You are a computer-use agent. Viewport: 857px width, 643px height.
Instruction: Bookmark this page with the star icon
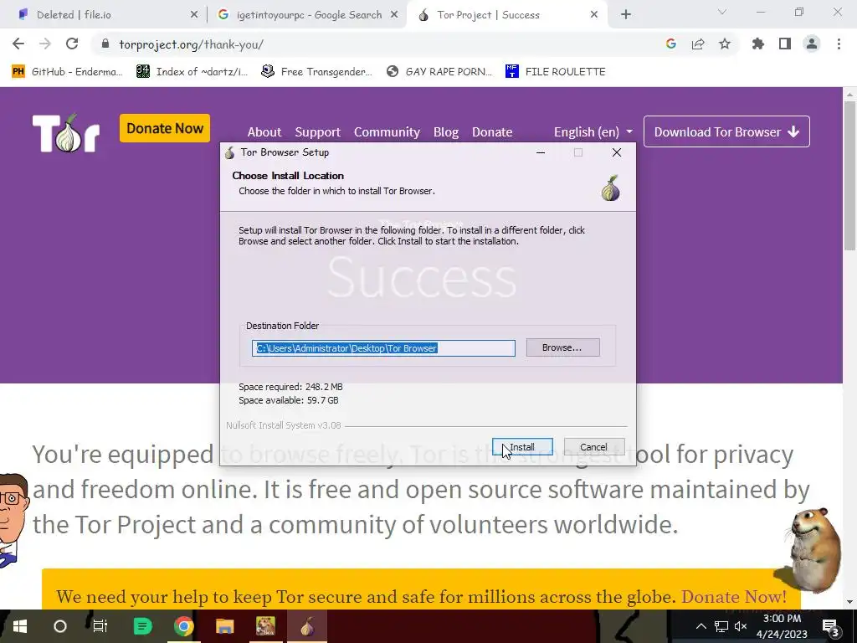coord(725,44)
